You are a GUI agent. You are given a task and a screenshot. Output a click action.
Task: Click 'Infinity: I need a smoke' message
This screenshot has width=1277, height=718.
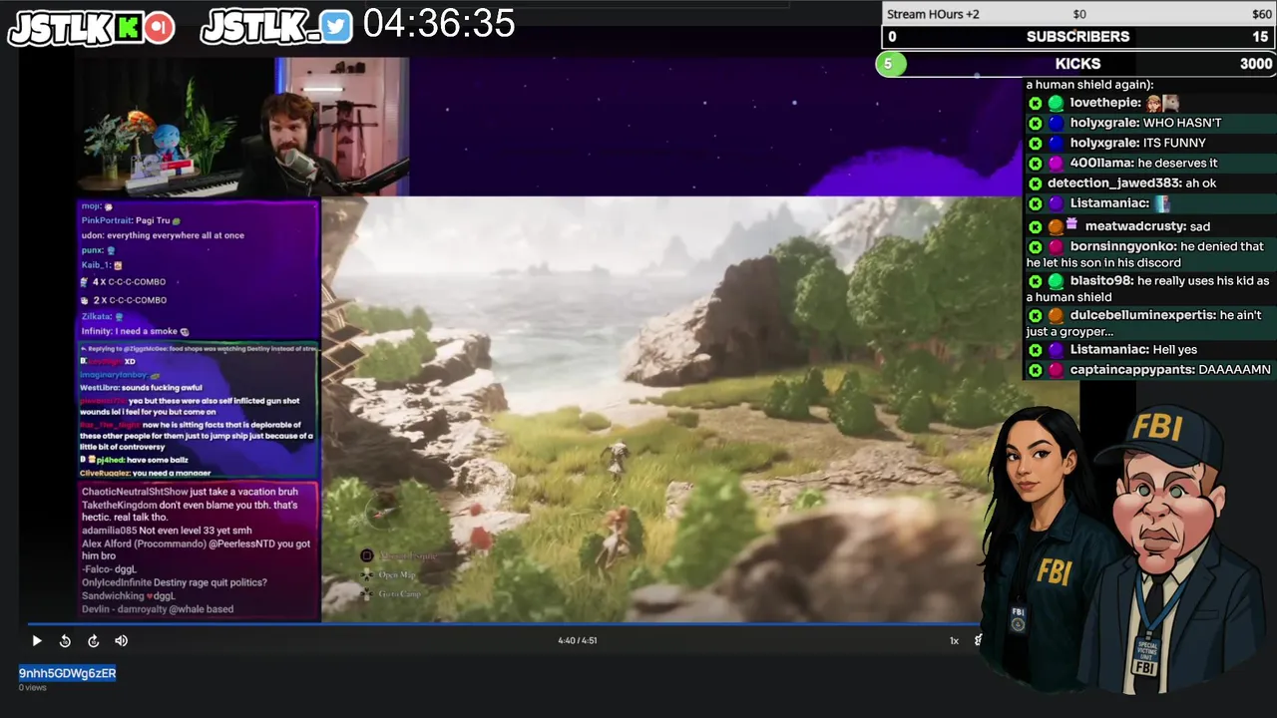click(x=135, y=331)
